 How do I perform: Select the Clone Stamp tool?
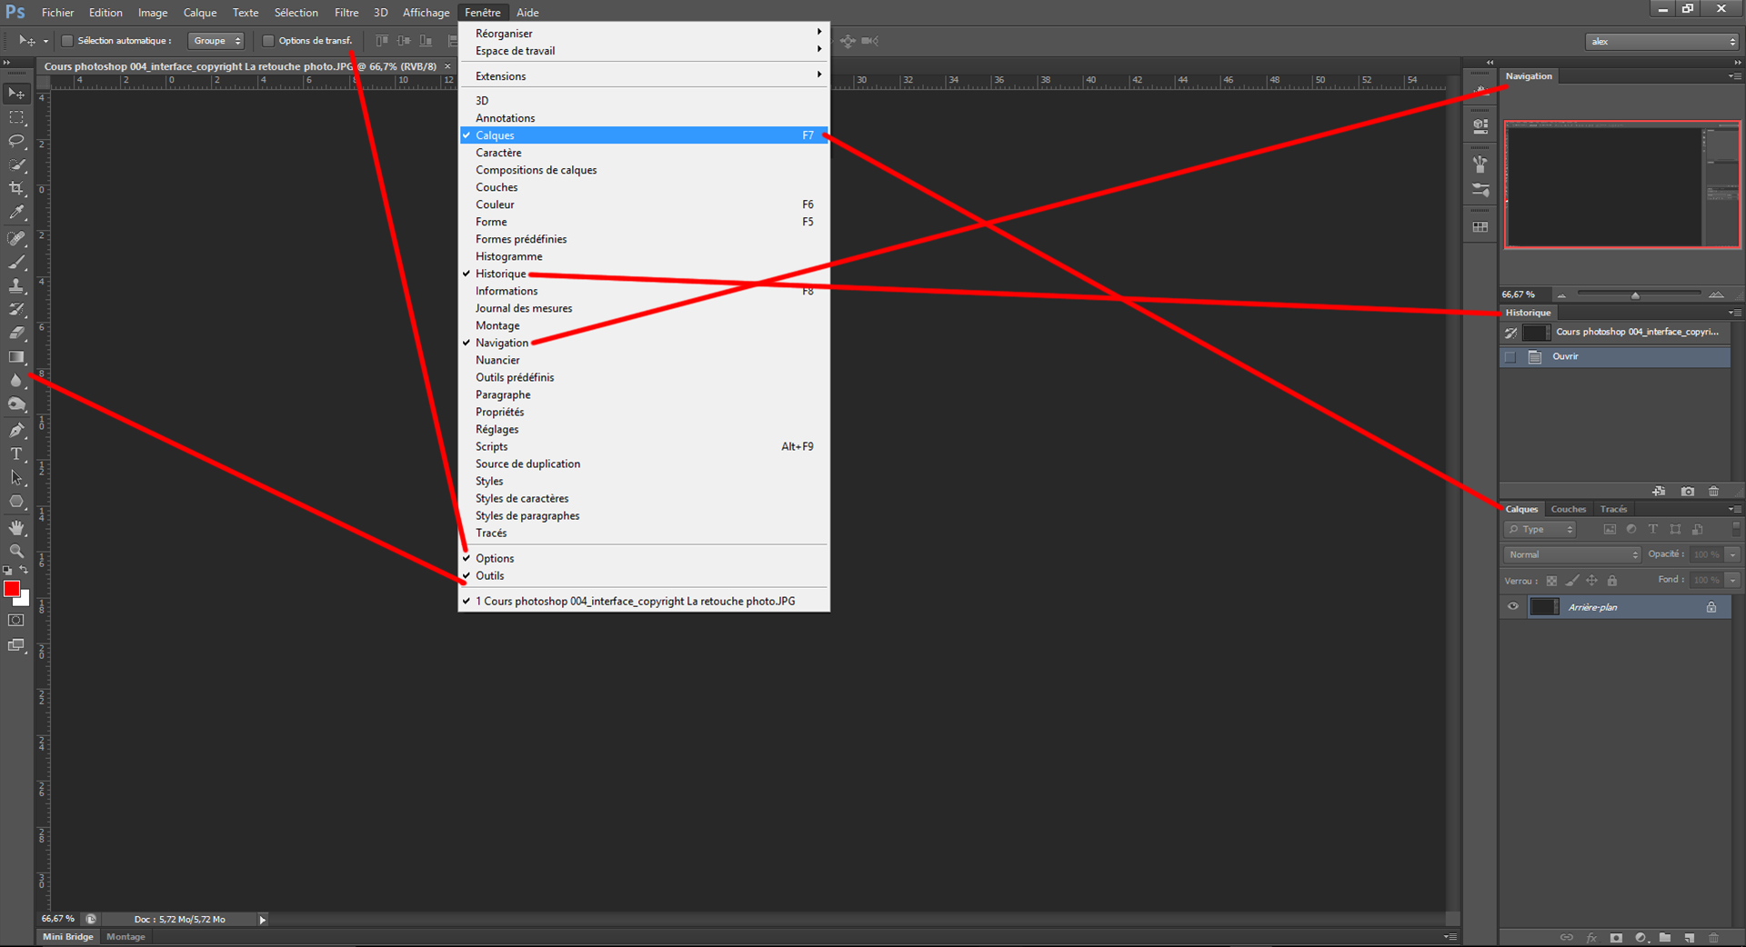[x=16, y=285]
